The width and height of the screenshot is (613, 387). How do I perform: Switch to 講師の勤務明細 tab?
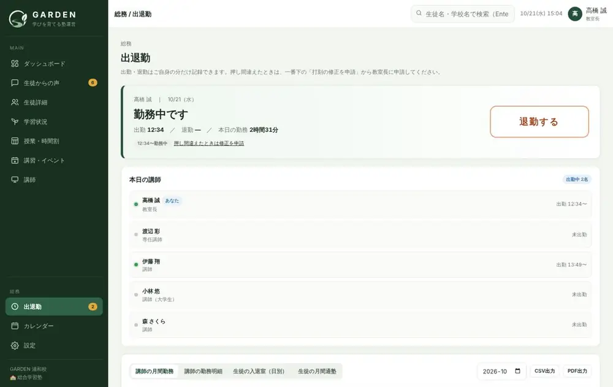[204, 371]
